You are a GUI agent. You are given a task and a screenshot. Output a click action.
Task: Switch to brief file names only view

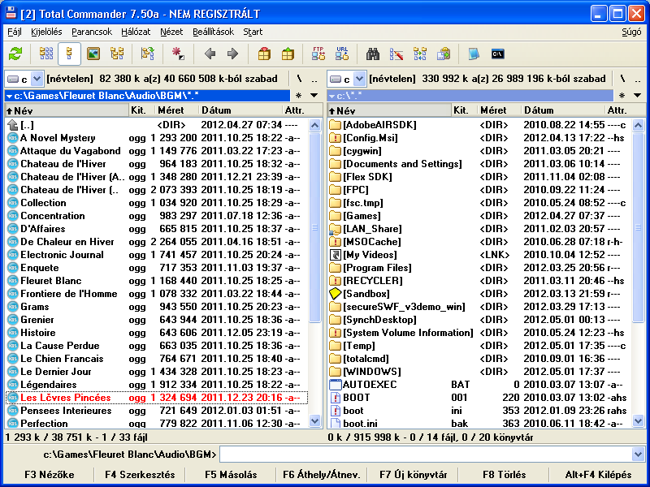(x=46, y=54)
